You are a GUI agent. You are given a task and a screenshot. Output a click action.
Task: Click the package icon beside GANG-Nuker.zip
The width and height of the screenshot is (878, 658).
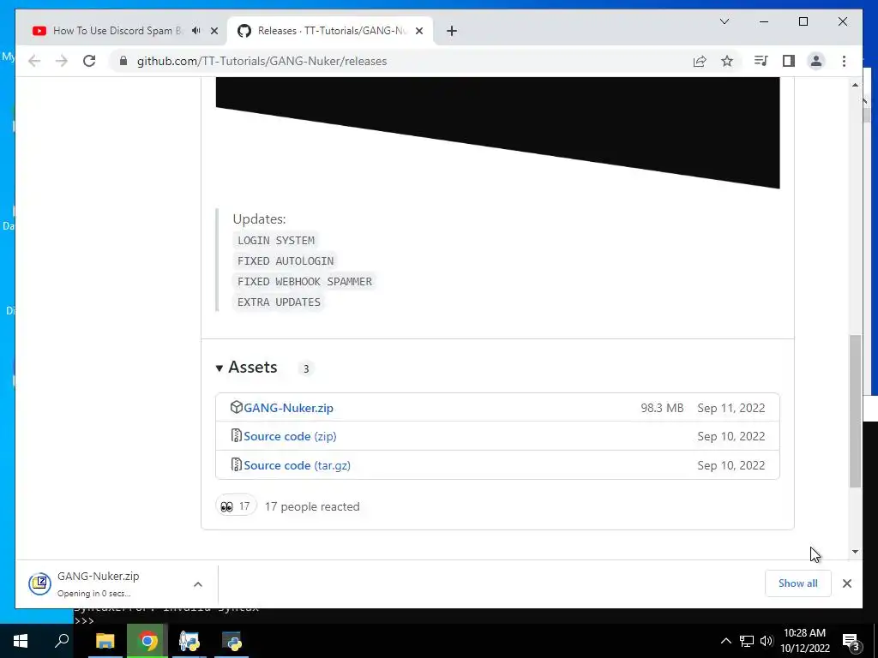(x=237, y=407)
